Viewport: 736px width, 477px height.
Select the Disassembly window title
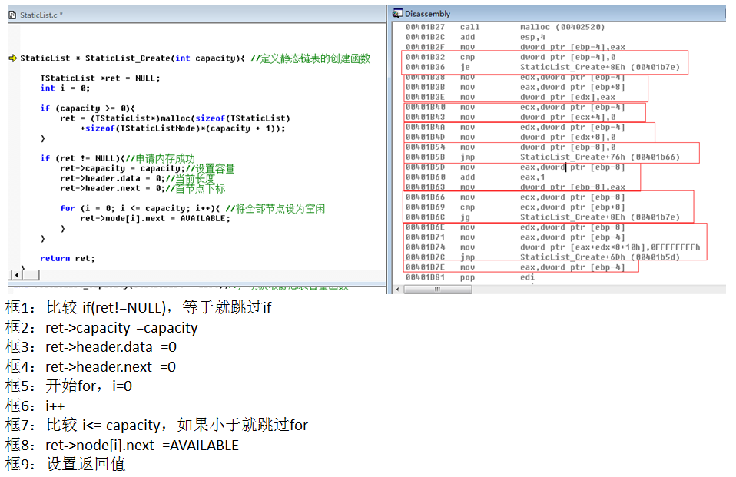tap(428, 14)
